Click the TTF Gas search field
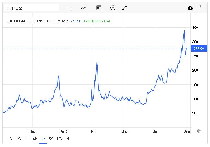Viewport: 210px width, 147px height. click(32, 8)
